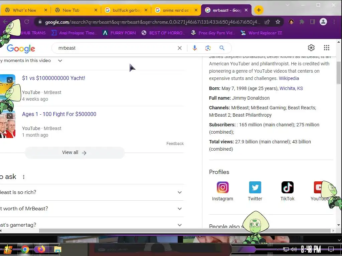
Task: Launch Firefox from the taskbar
Action: (41, 249)
